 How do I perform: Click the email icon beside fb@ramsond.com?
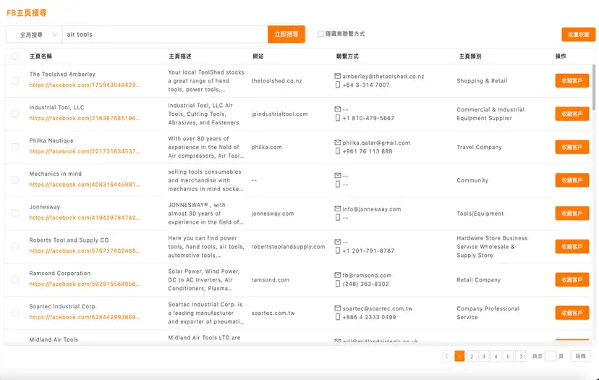click(338, 275)
